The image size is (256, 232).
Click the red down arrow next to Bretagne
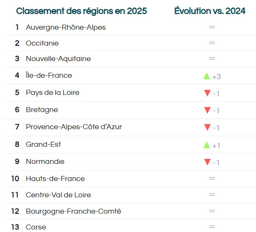207,110
